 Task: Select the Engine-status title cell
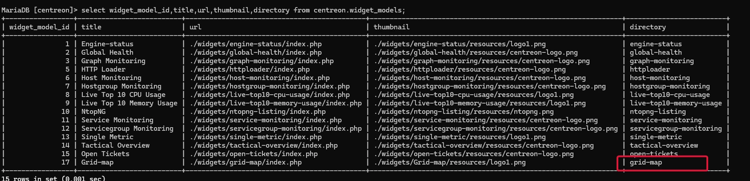(107, 44)
